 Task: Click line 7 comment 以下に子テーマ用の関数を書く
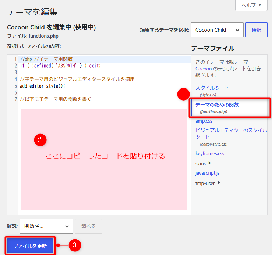point(56,99)
